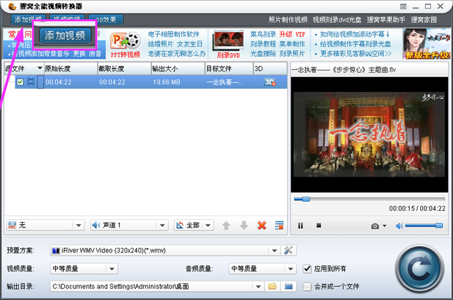Open snapshot options dropdown arrow
Image resolution: width=453 pixels, height=300 pixels.
coord(384,226)
